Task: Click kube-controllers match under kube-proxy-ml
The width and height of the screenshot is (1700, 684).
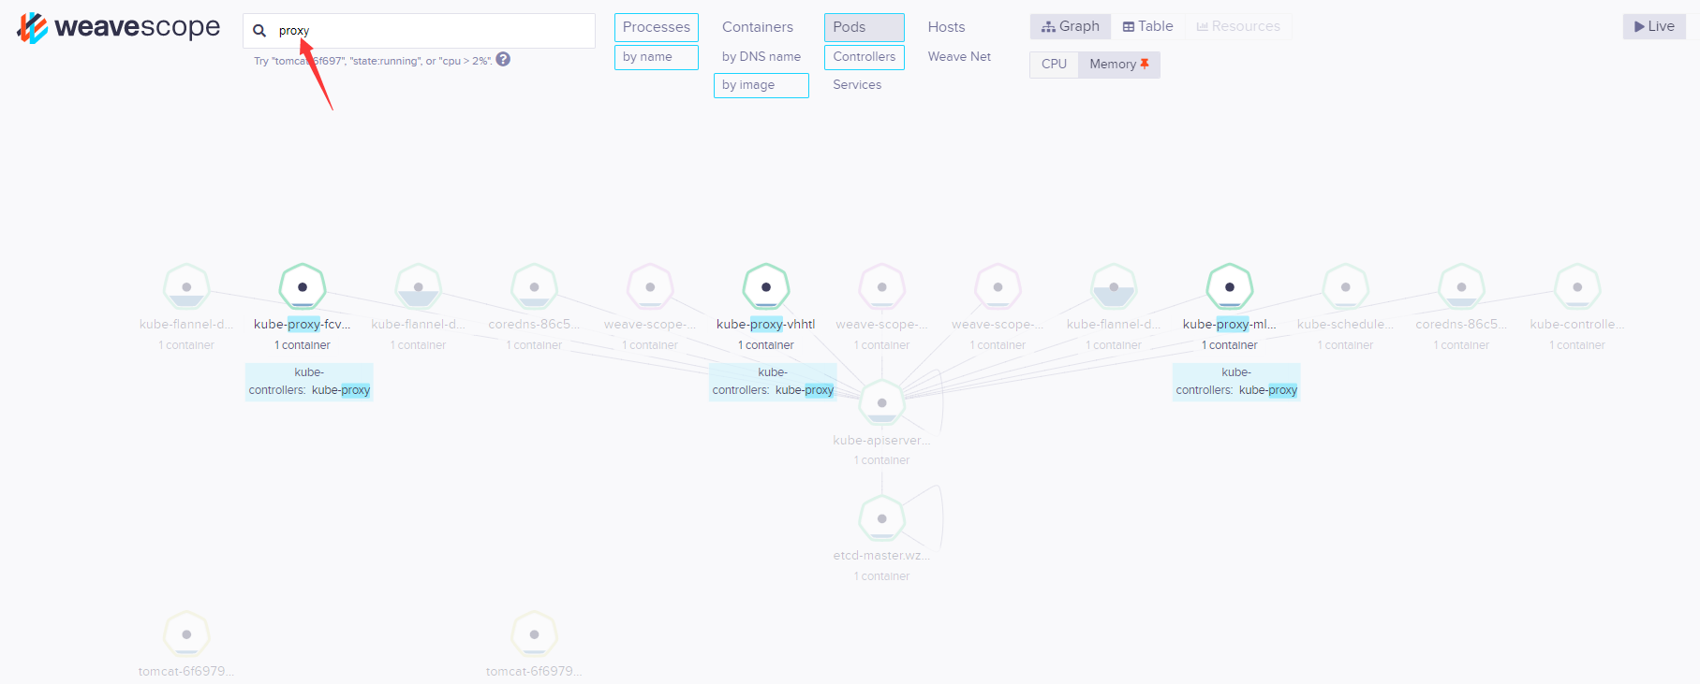Action: [x=1236, y=382]
